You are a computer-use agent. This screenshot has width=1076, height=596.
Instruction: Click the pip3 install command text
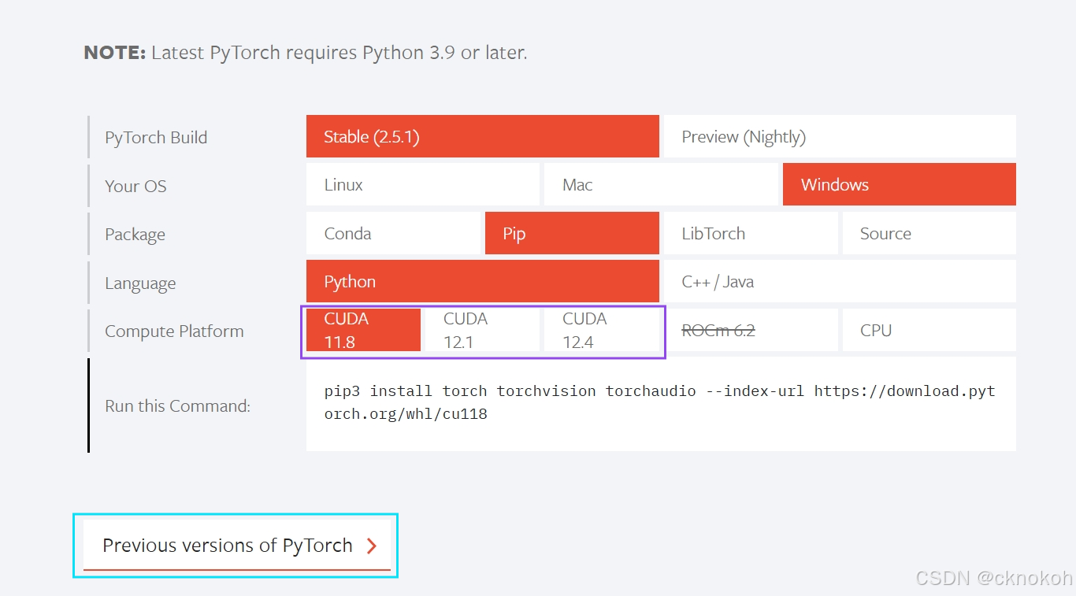click(660, 402)
